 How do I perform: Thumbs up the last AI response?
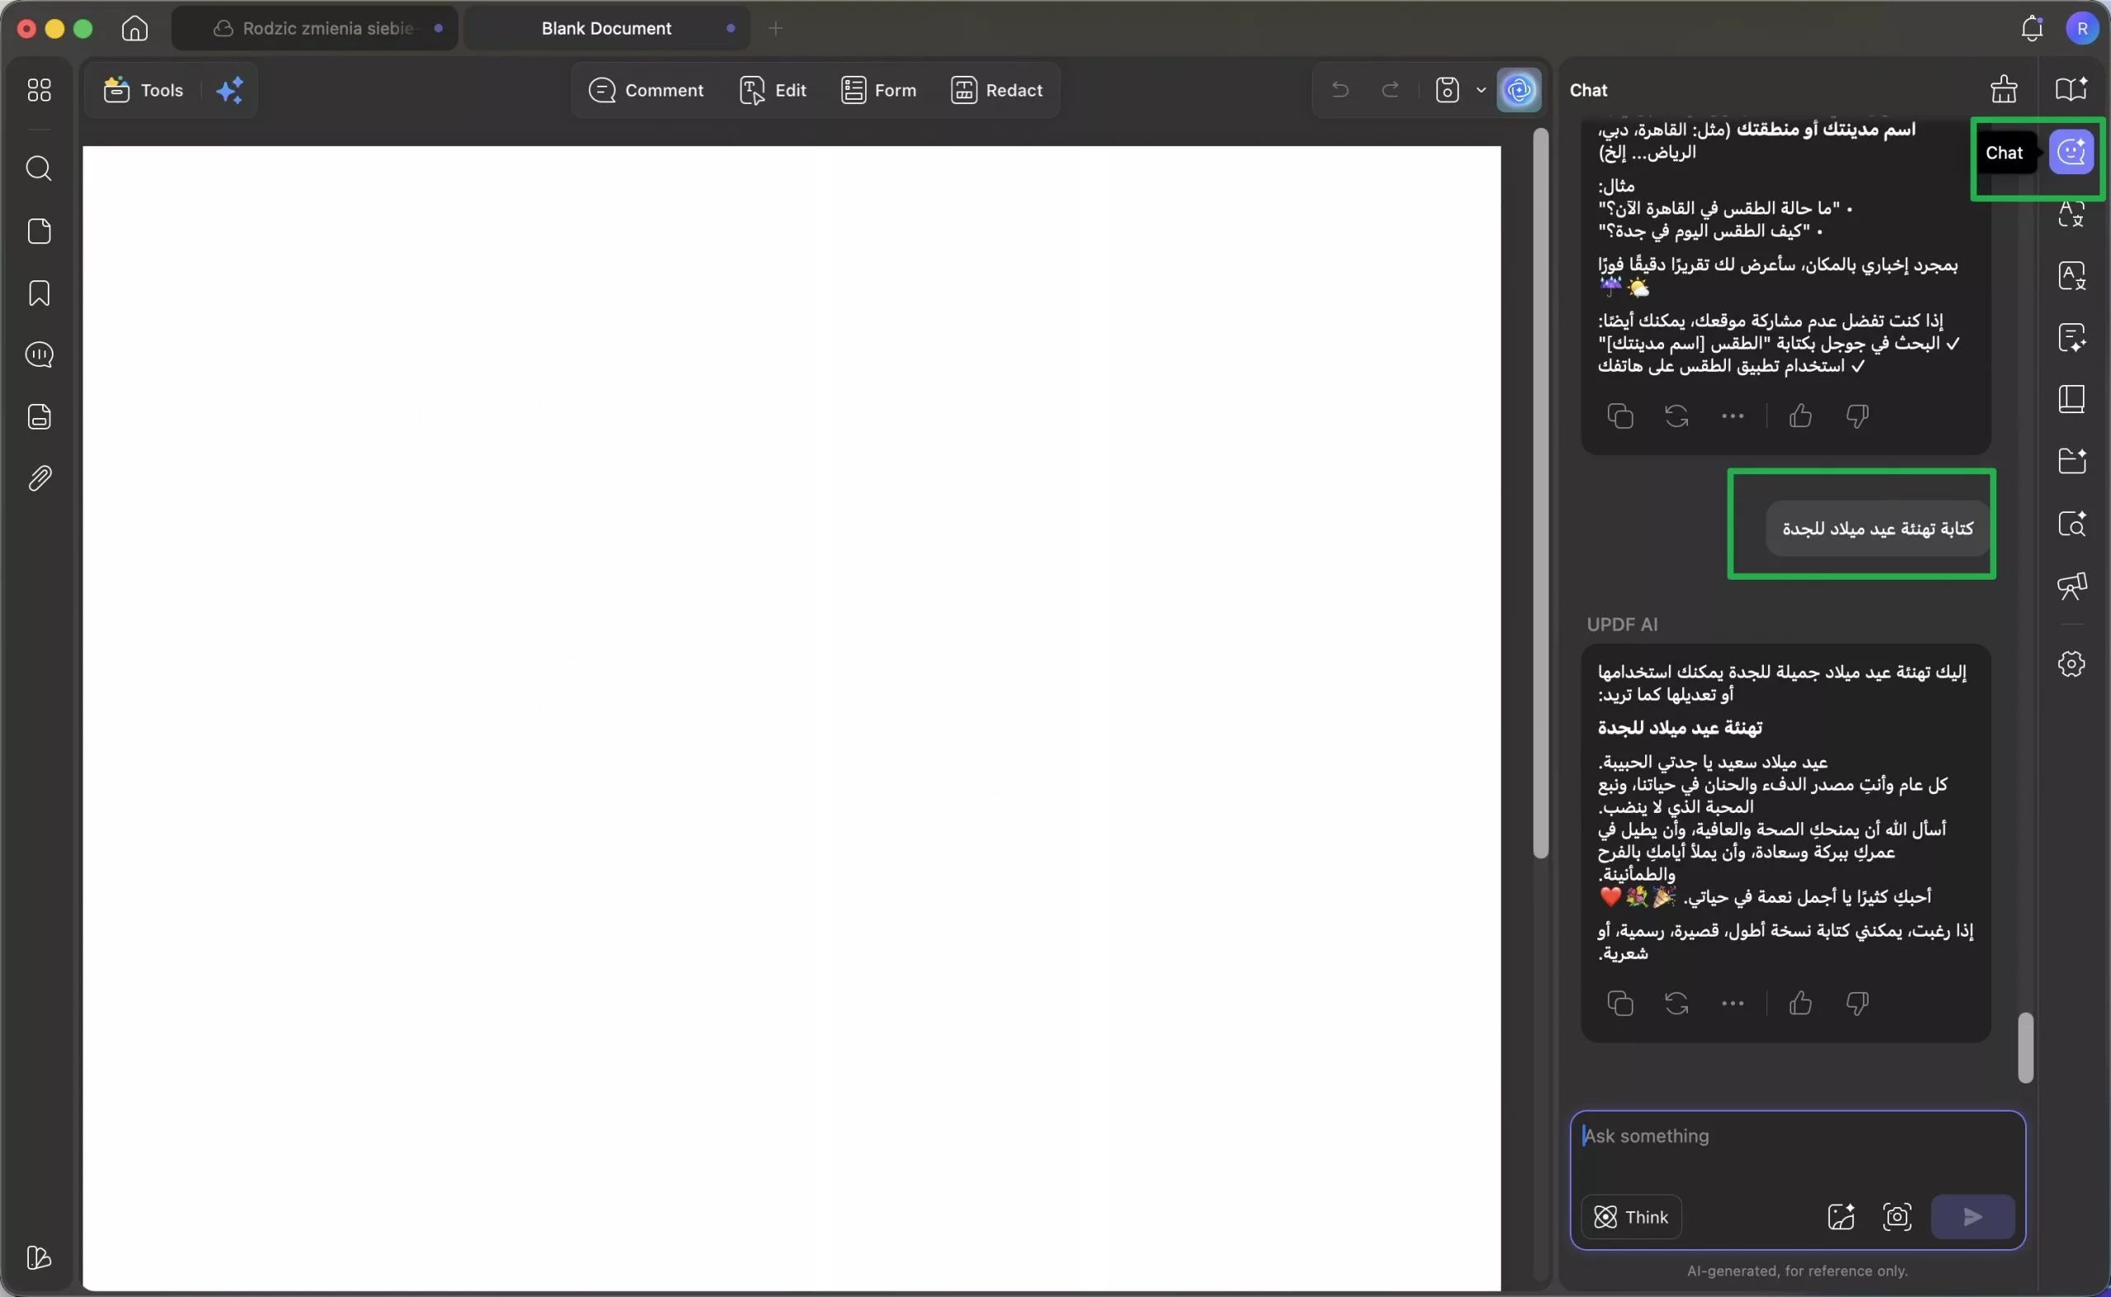point(1800,1003)
